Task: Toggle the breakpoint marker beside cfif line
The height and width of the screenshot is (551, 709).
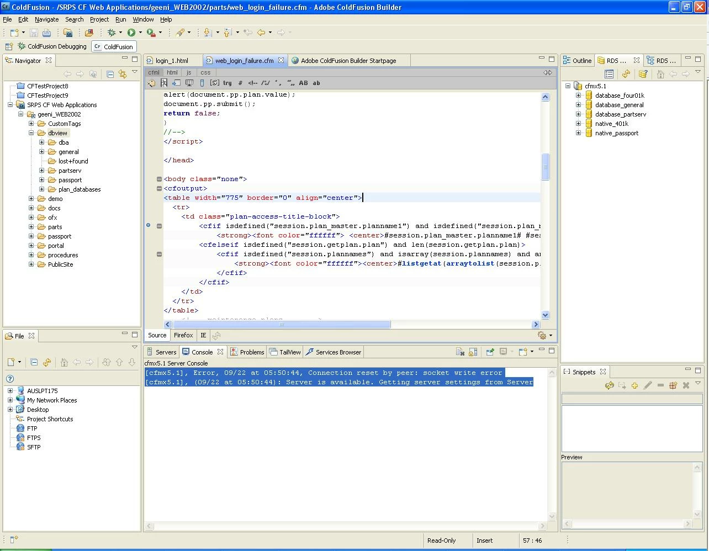Action: (148, 225)
